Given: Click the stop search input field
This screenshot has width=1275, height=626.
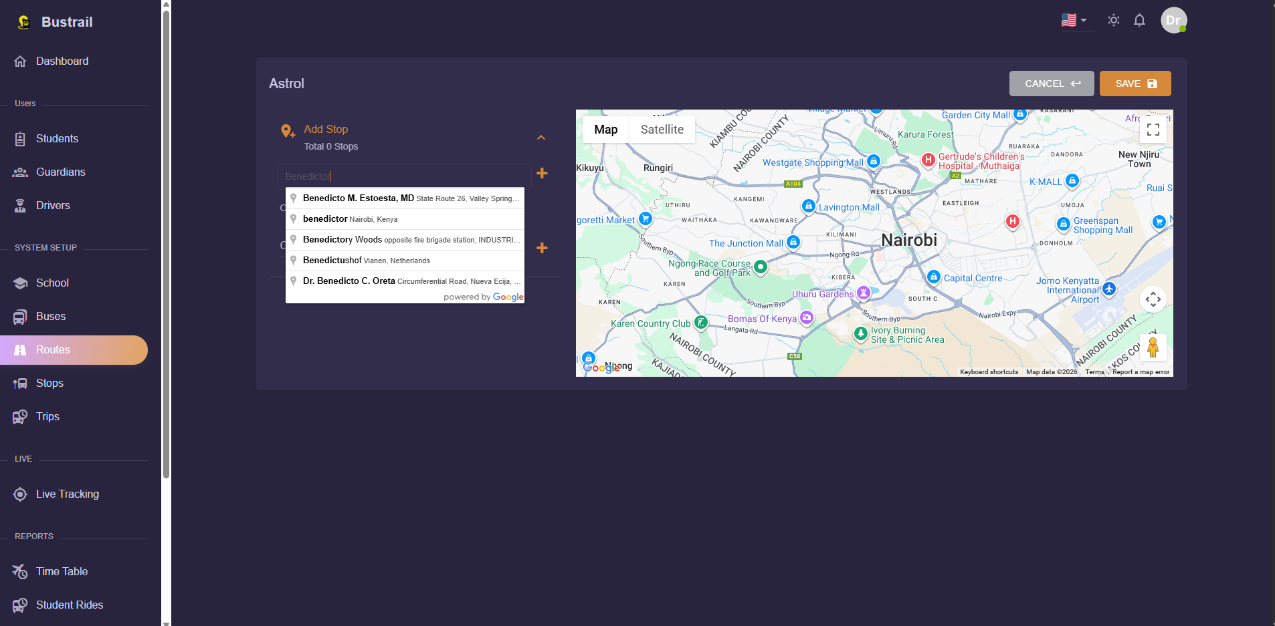Looking at the screenshot, I should pyautogui.click(x=404, y=176).
